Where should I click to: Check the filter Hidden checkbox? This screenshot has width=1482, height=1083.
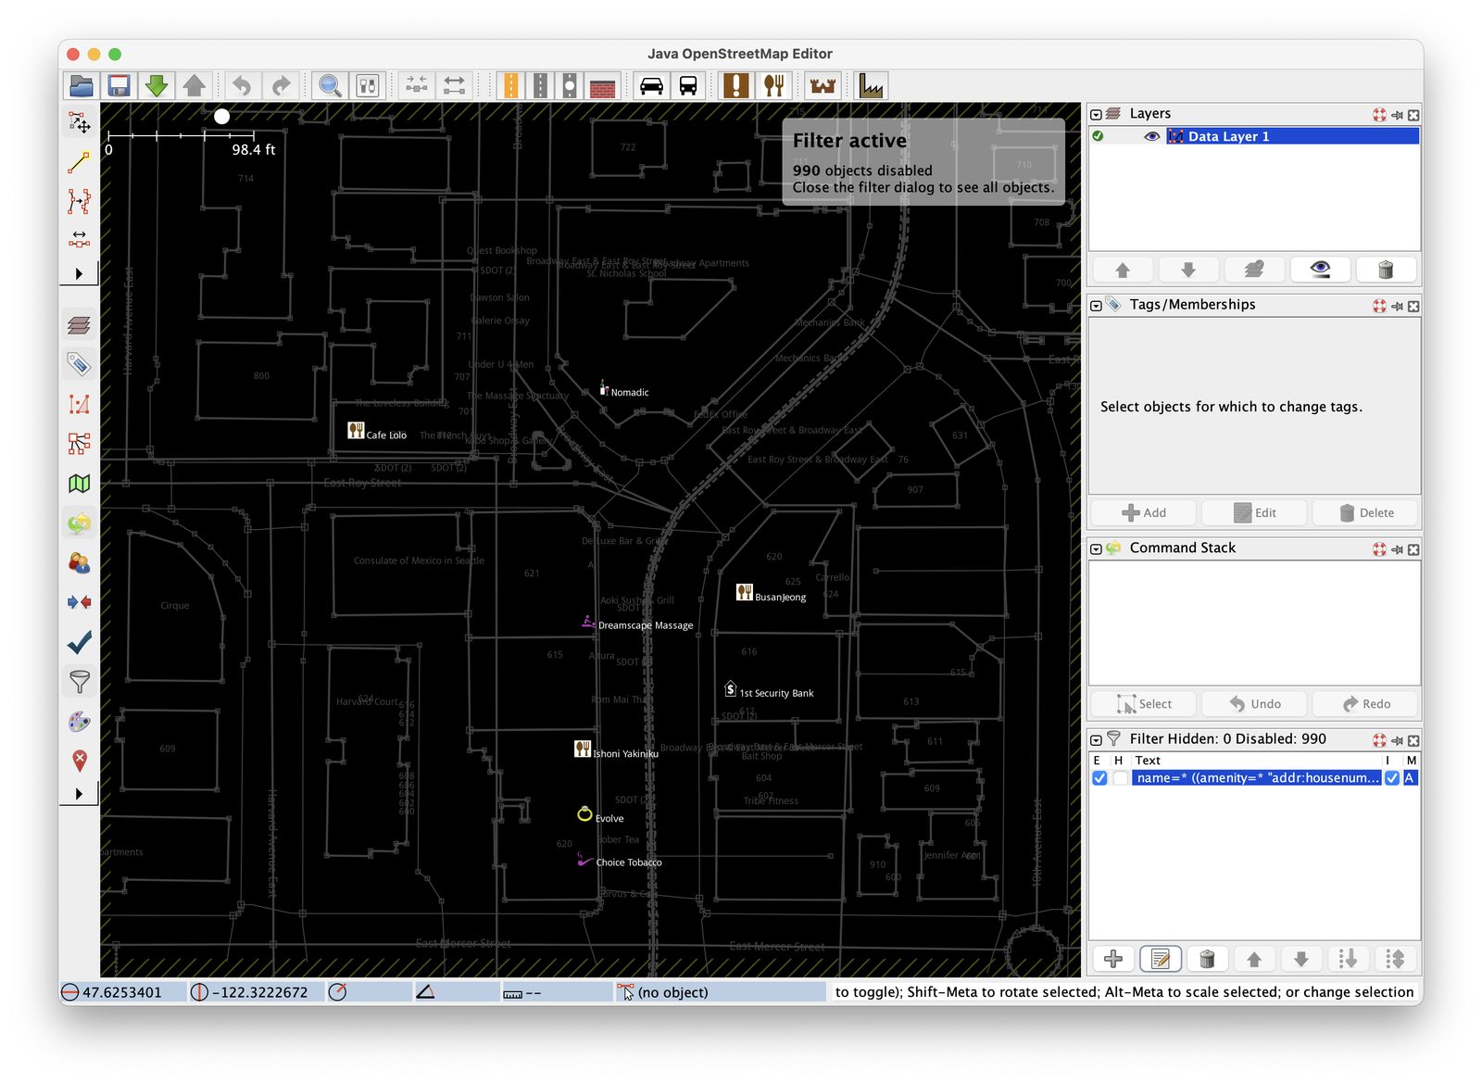pyautogui.click(x=1121, y=778)
